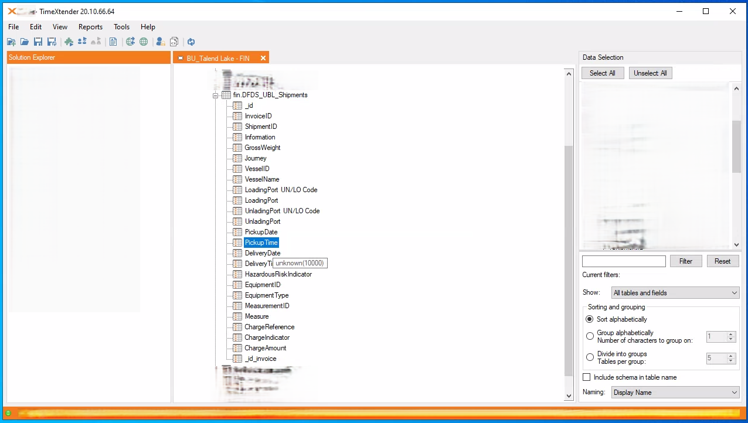Select the _id_invoice field
Screen dimensions: 748x423
(x=260, y=359)
